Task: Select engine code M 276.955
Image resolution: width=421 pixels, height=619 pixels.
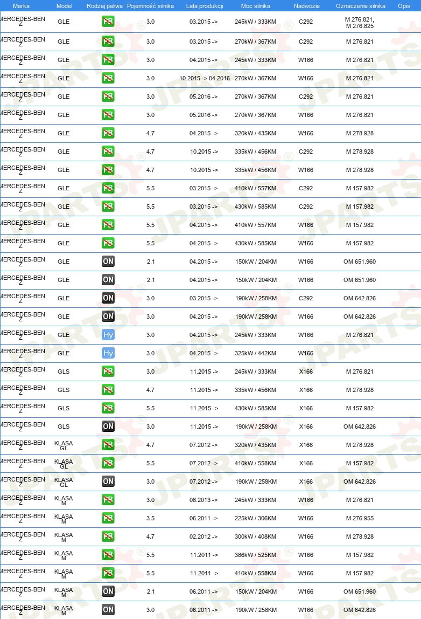Action: (x=360, y=518)
